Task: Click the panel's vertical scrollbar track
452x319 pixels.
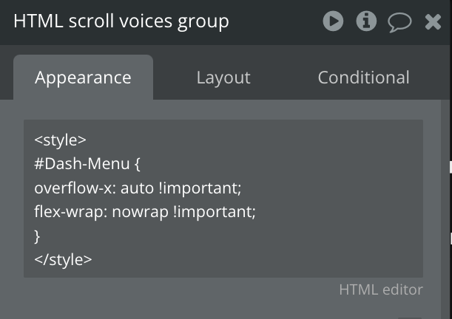Action: [445, 210]
